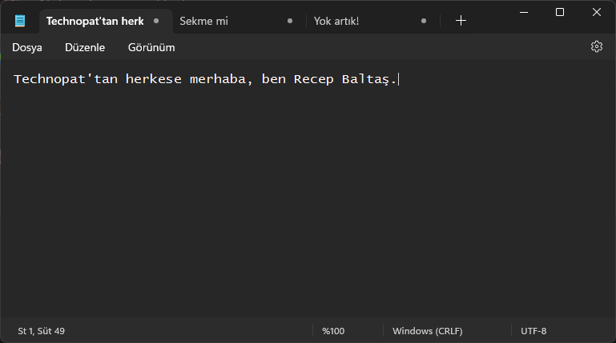The width and height of the screenshot is (616, 343).
Task: Click the Notepad app icon in the title bar
Action: [x=20, y=21]
